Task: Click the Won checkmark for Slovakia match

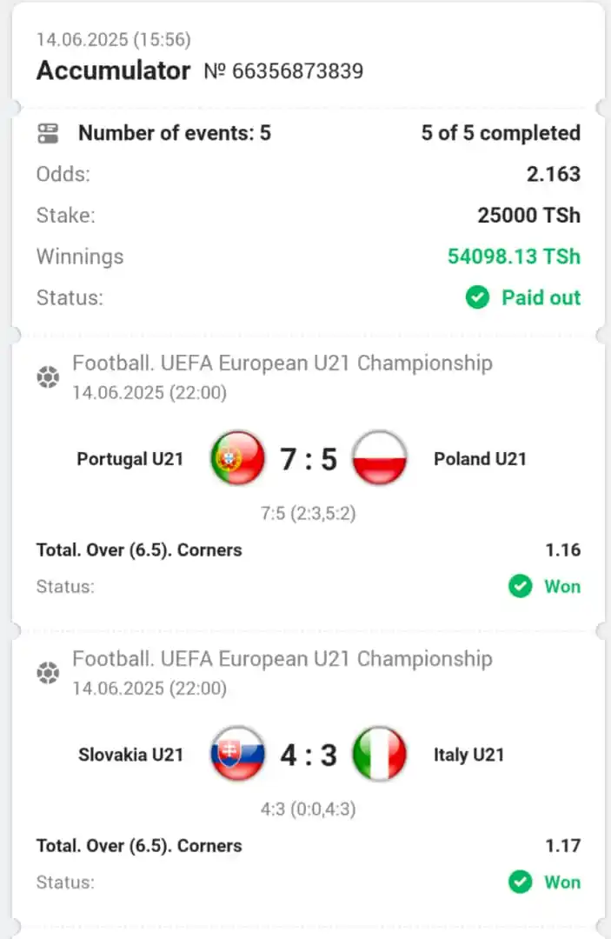Action: click(x=520, y=882)
